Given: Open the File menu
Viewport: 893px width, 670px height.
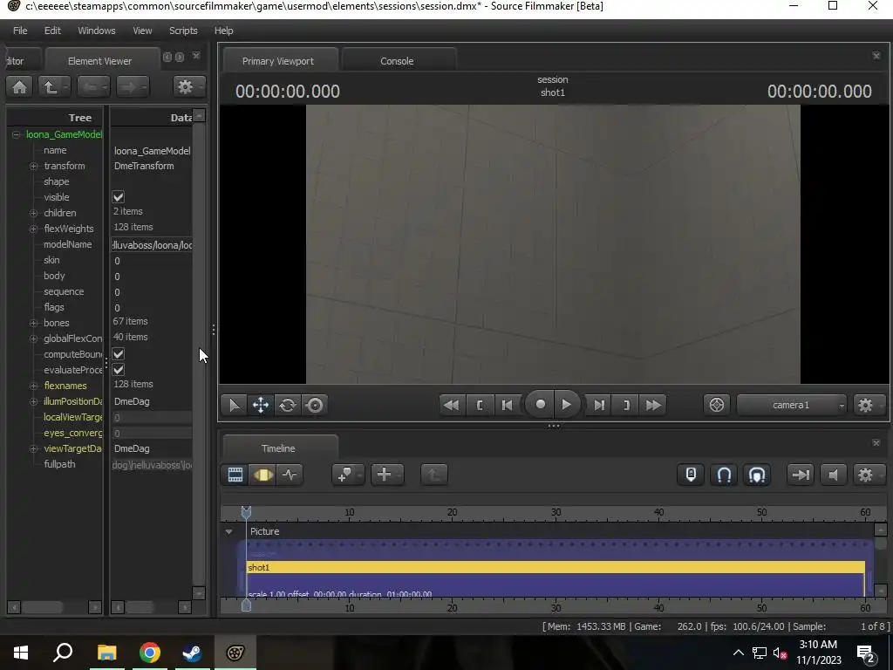Looking at the screenshot, I should click(20, 31).
